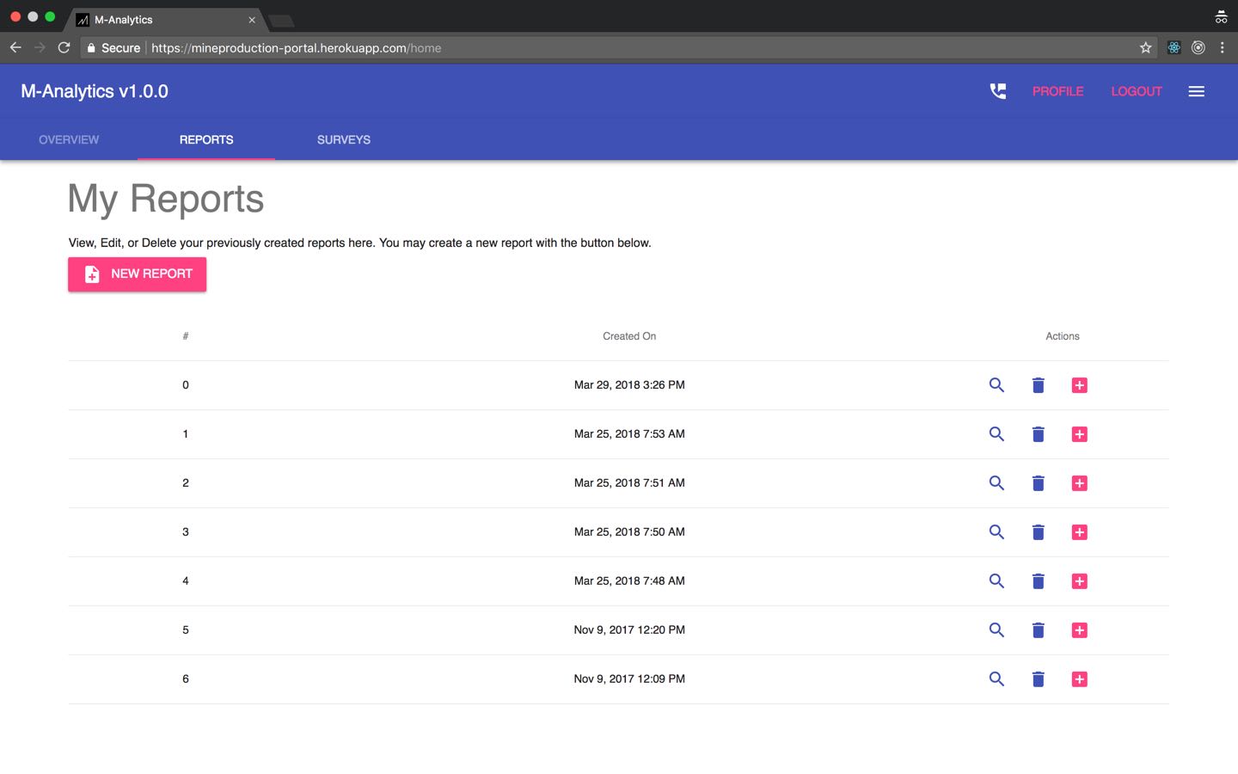This screenshot has height=774, width=1238.
Task: Open the PROFILE page
Action: 1057,90
